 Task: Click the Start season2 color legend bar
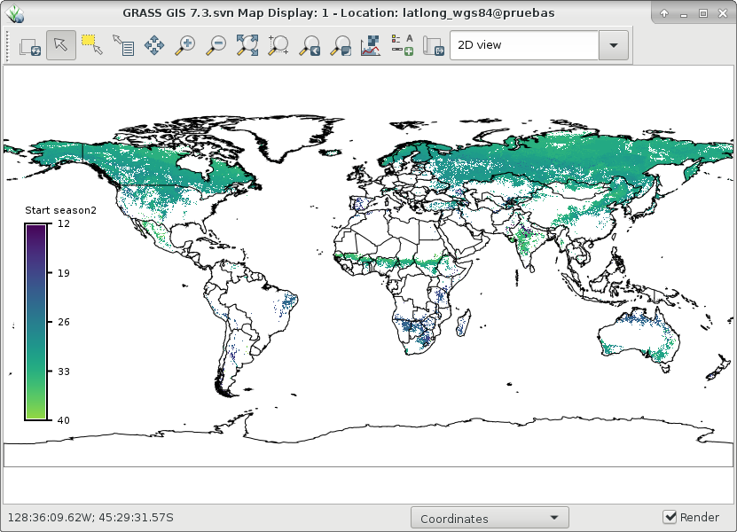(x=35, y=322)
